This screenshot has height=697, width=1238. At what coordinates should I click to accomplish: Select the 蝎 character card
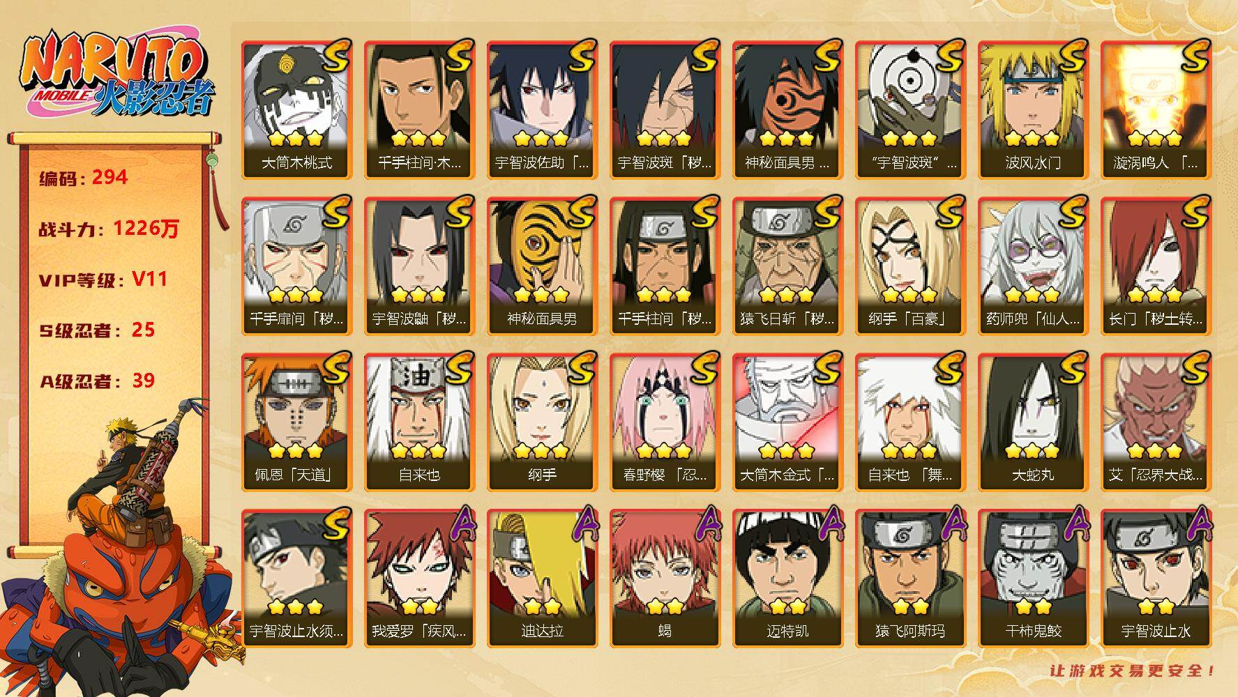(665, 579)
